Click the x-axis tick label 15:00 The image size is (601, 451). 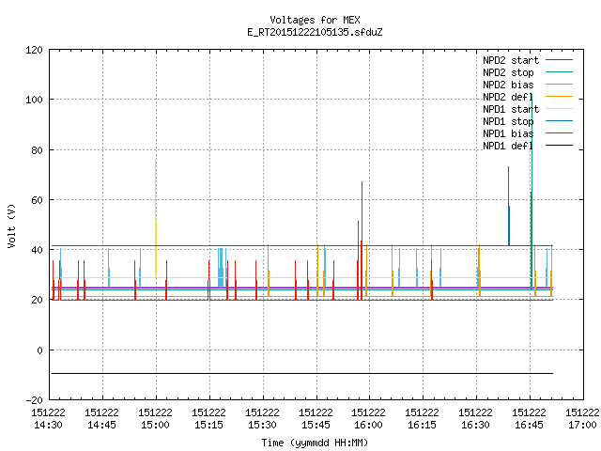tap(155, 425)
